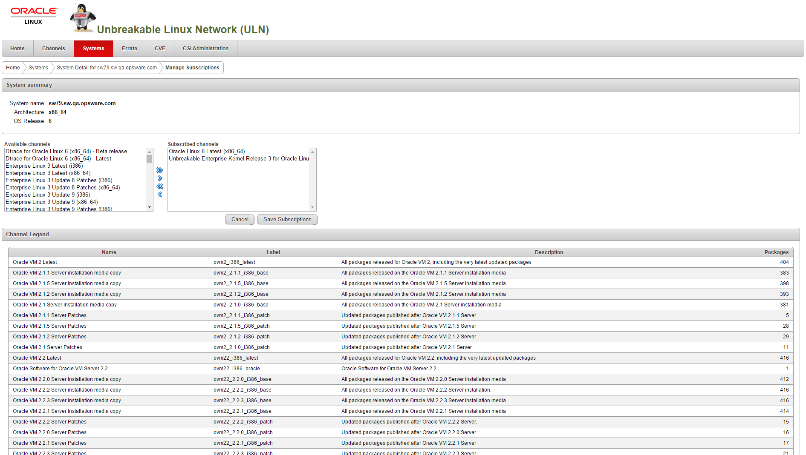
Task: Click the Manage Subscriptions breadcrumb
Action: (192, 68)
